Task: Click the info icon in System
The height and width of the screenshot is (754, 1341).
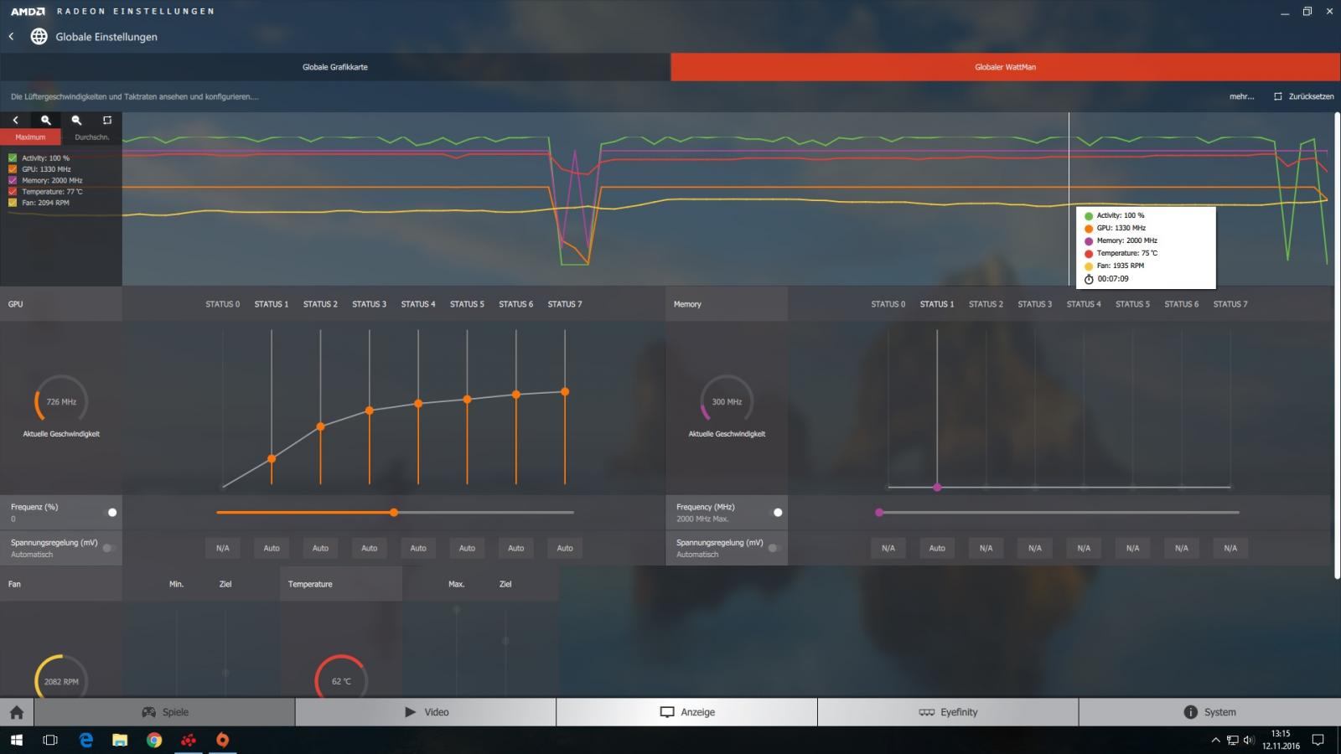Action: tap(1190, 712)
